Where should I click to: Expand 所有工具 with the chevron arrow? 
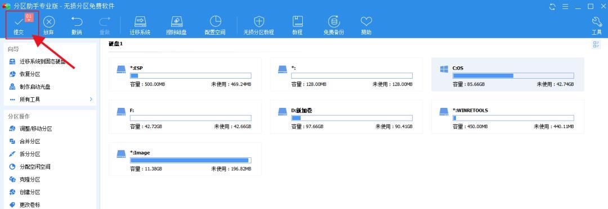point(91,99)
